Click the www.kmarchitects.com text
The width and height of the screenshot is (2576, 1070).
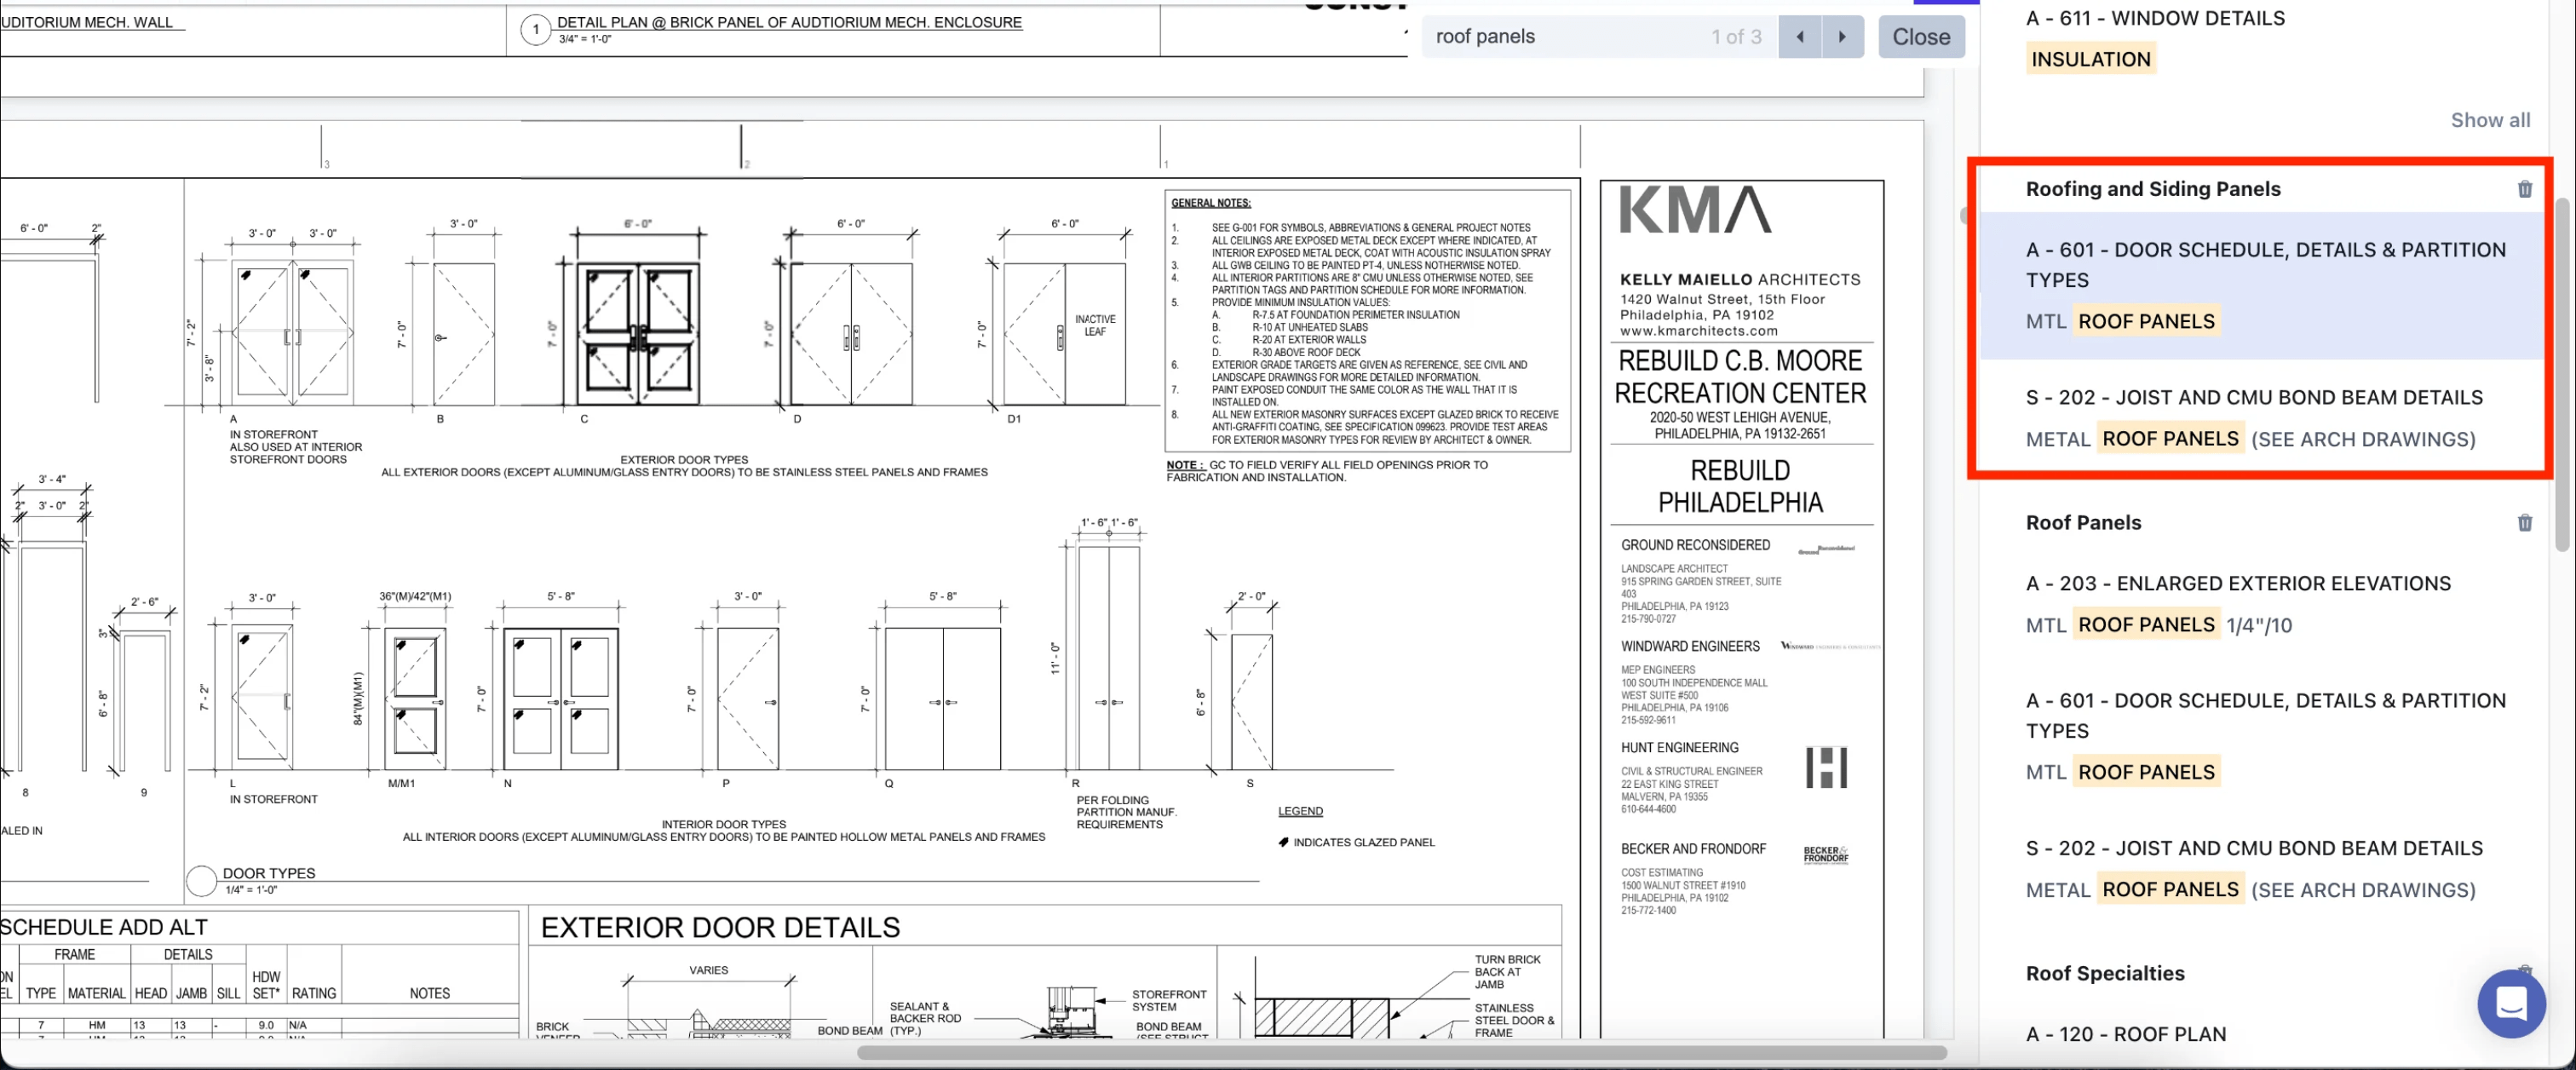point(1698,331)
